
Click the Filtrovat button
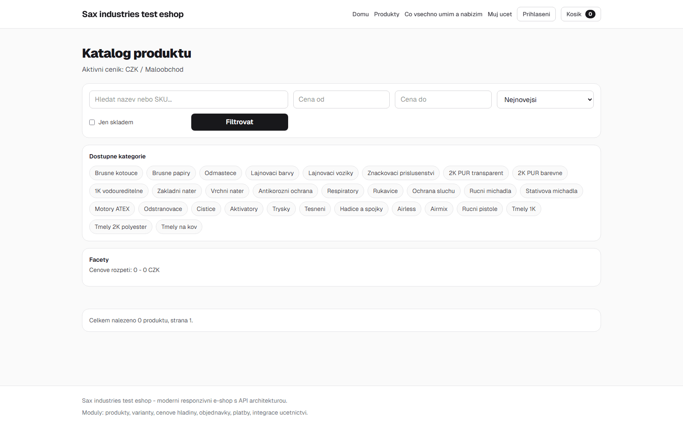[239, 122]
